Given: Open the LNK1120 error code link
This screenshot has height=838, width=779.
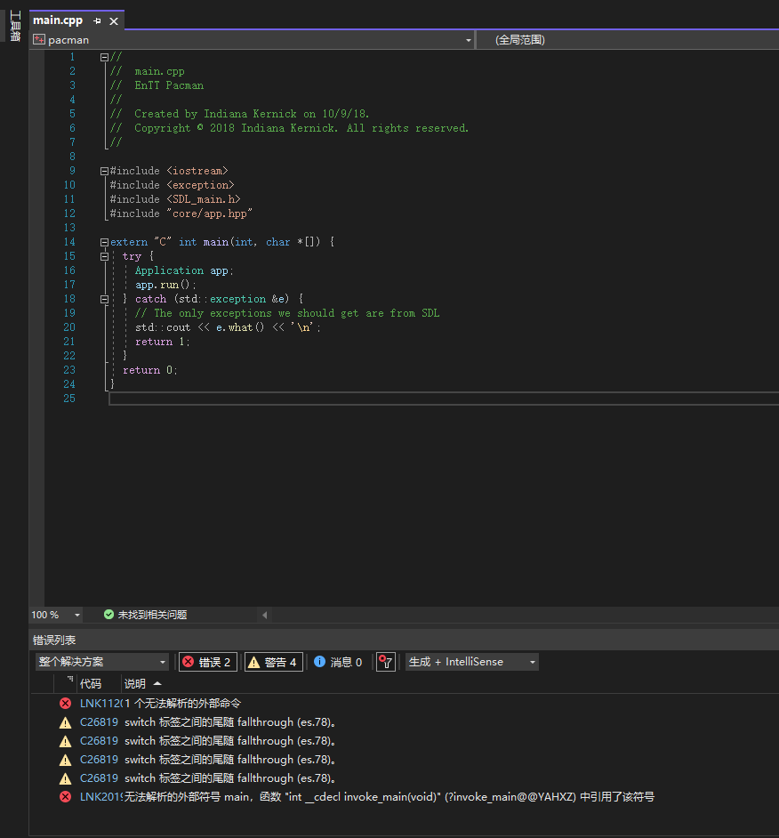Looking at the screenshot, I should pyautogui.click(x=101, y=704).
